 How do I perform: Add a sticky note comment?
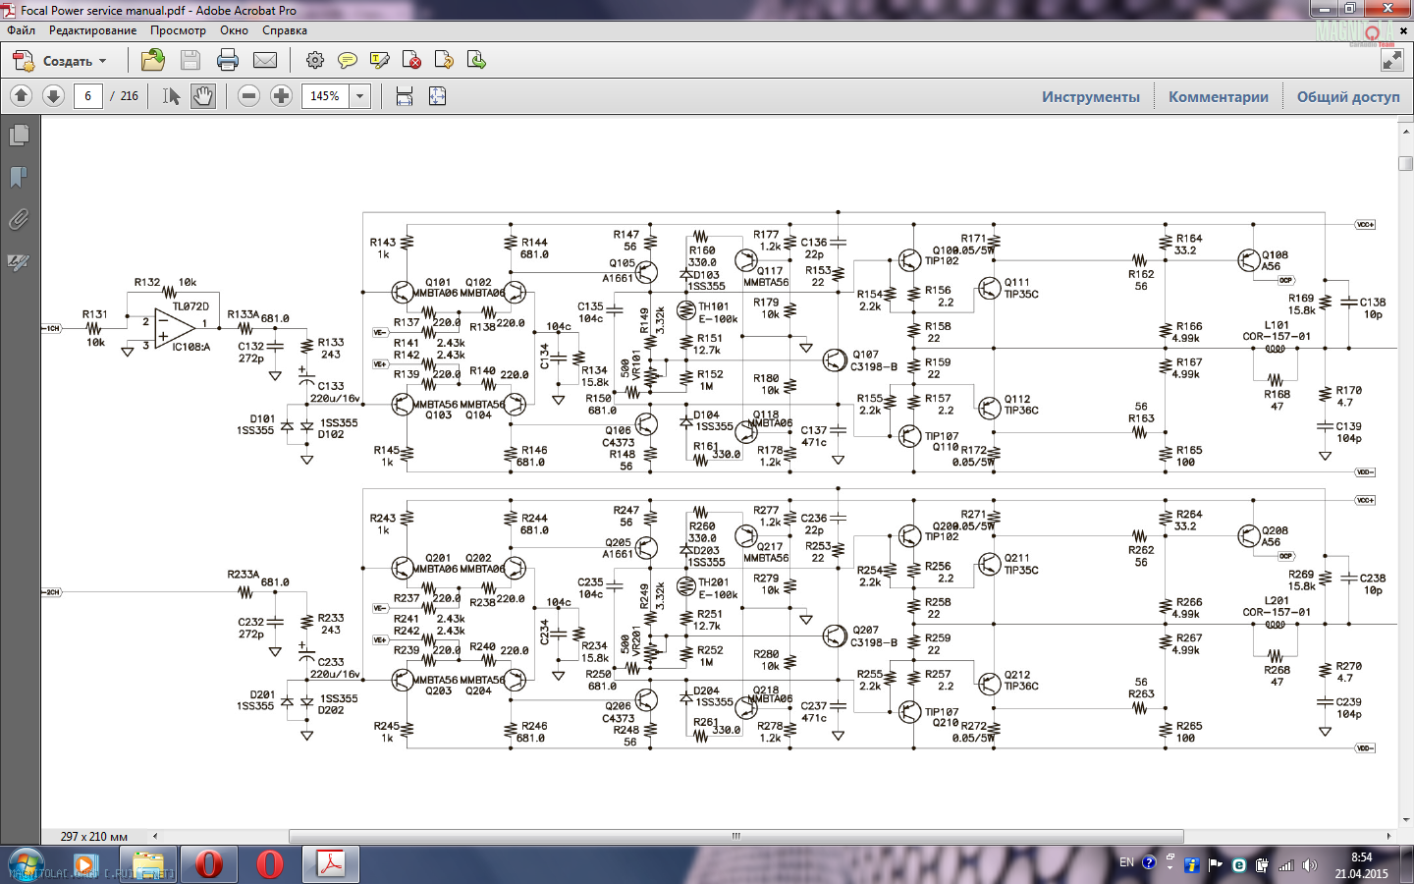pos(348,61)
